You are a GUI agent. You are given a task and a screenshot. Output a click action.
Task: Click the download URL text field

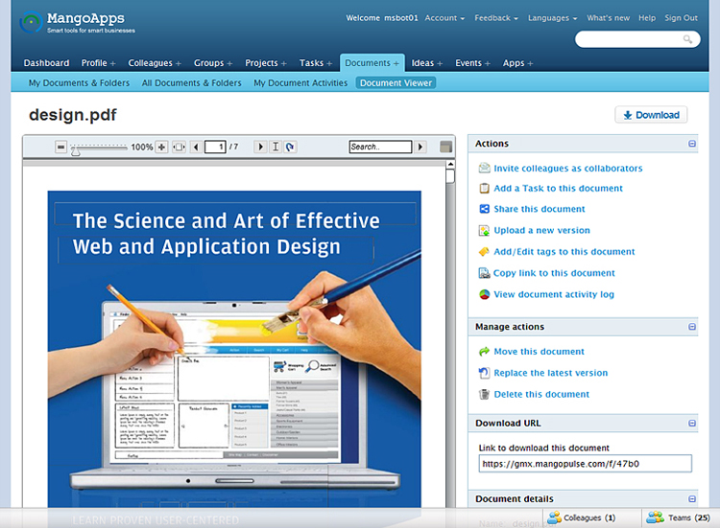coord(585,464)
